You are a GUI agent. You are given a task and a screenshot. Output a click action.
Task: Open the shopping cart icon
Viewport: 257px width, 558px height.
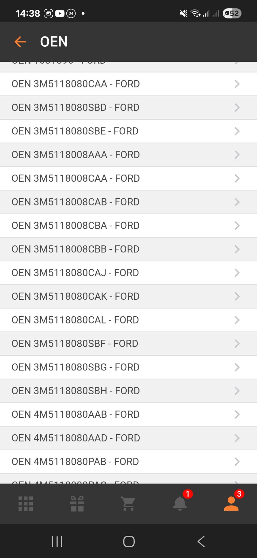[x=128, y=504]
